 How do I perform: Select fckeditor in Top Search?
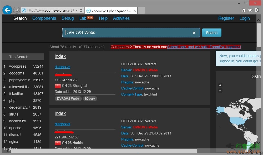pos(16,94)
